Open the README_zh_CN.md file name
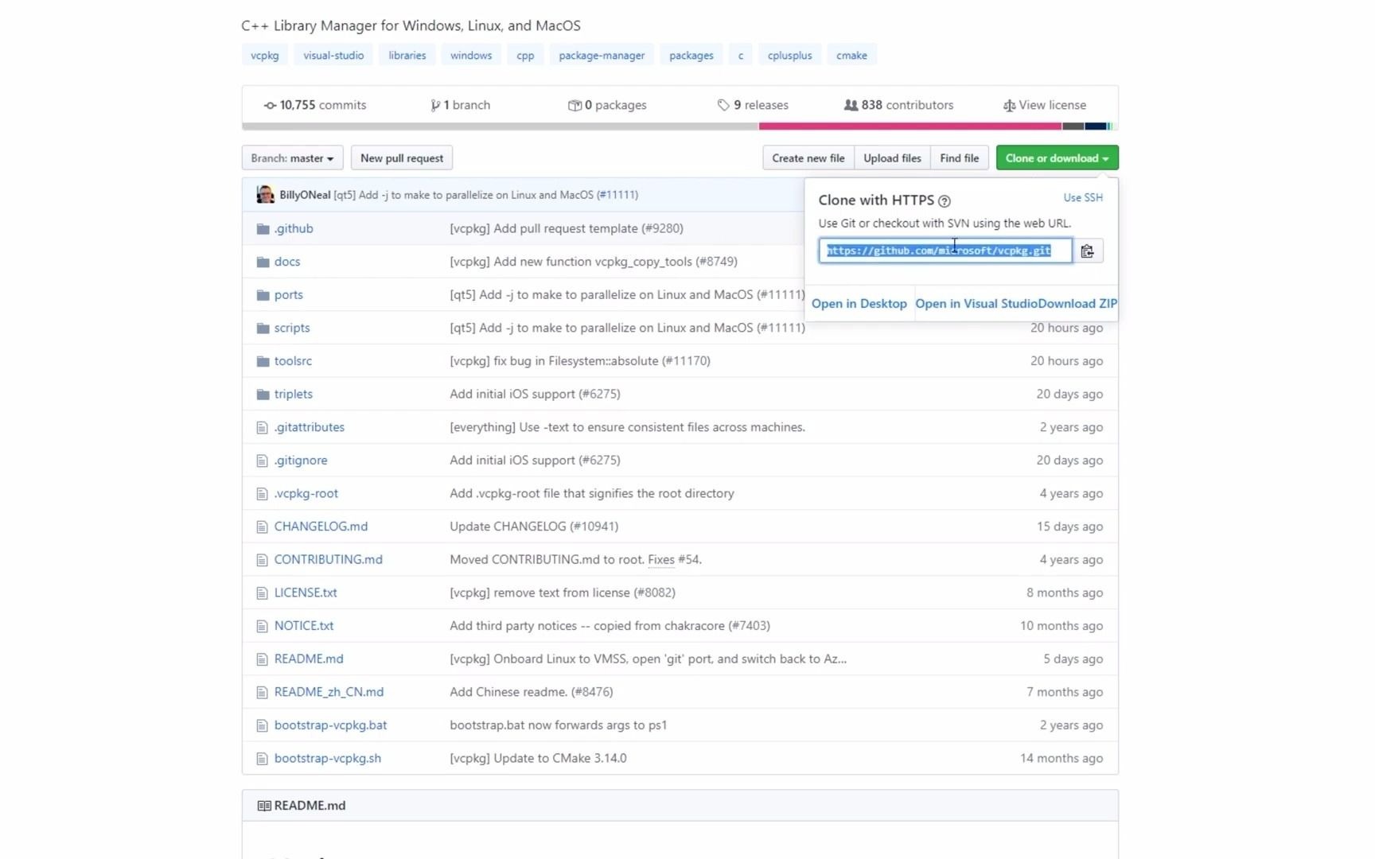 (329, 693)
